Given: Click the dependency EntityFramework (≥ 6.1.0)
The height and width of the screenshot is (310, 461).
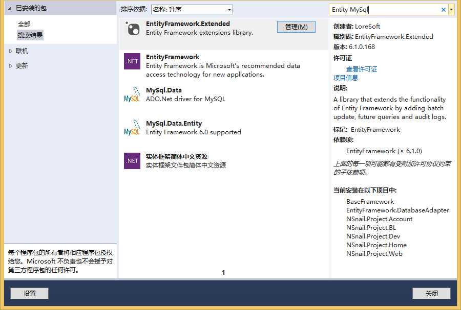Looking at the screenshot, I should point(384,151).
